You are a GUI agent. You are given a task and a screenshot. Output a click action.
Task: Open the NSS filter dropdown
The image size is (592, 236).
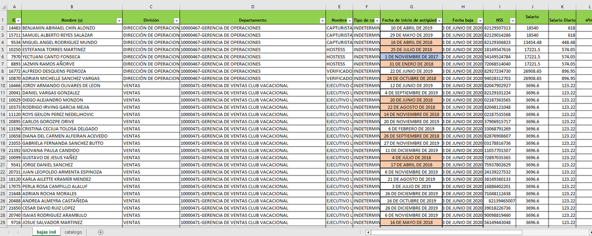[x=512, y=20]
